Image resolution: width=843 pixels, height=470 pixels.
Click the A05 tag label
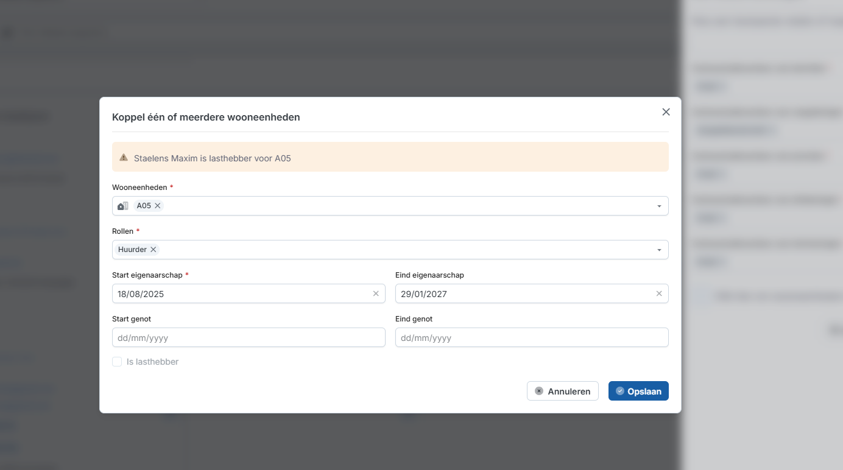pos(144,206)
